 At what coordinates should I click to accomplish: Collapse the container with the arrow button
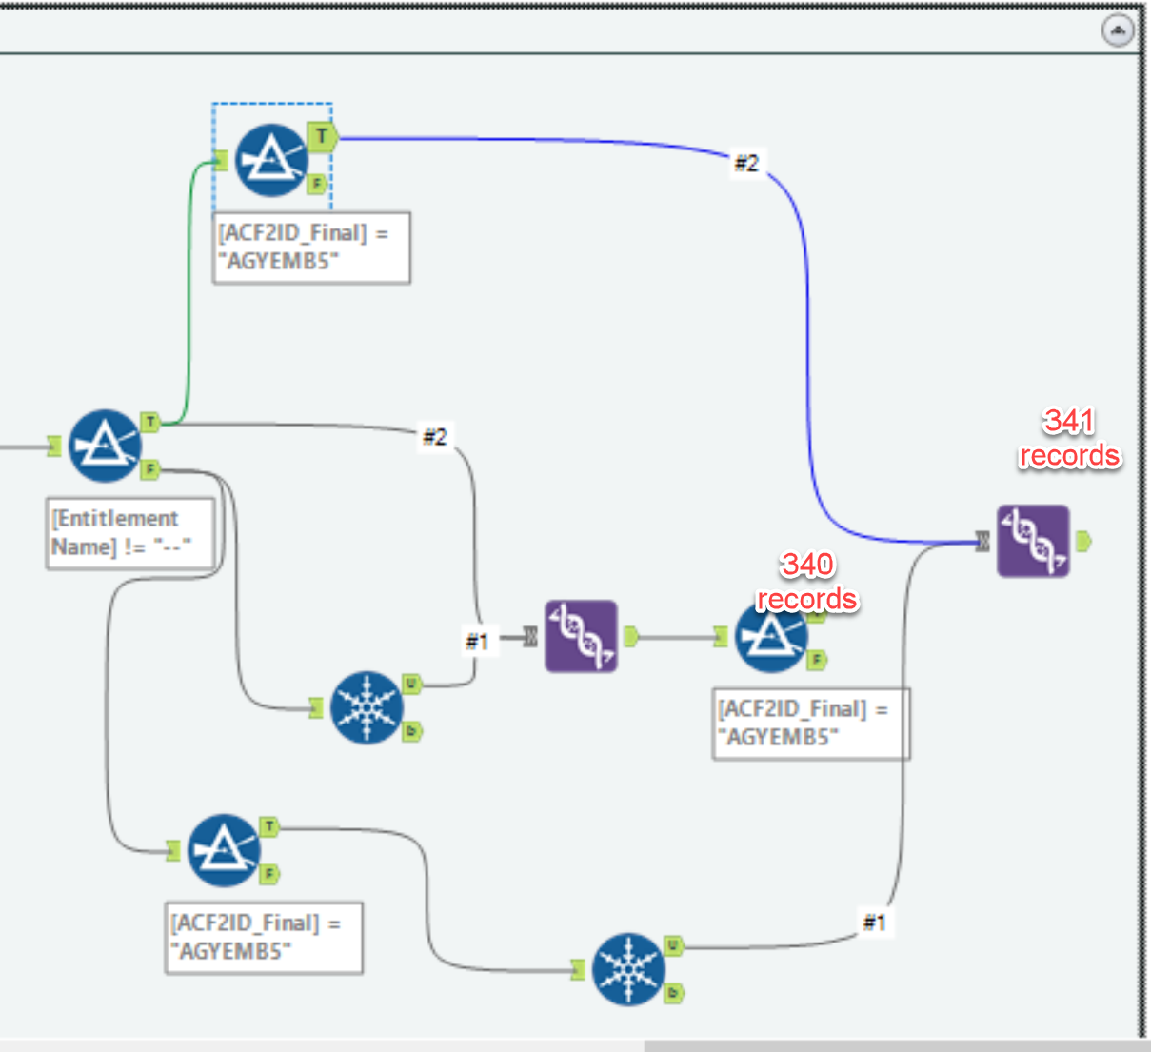tap(1117, 29)
